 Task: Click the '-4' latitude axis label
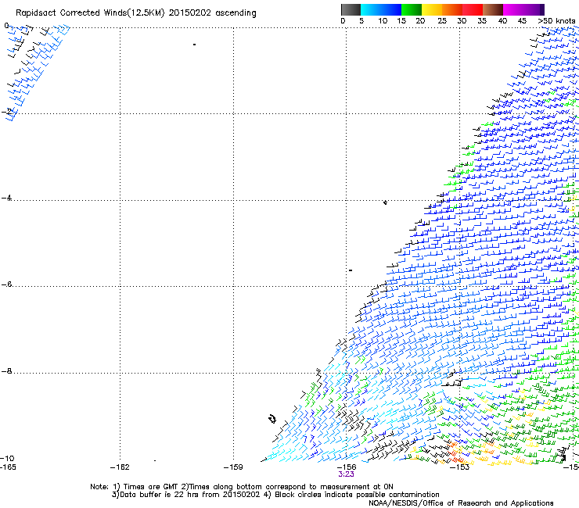coord(6,198)
